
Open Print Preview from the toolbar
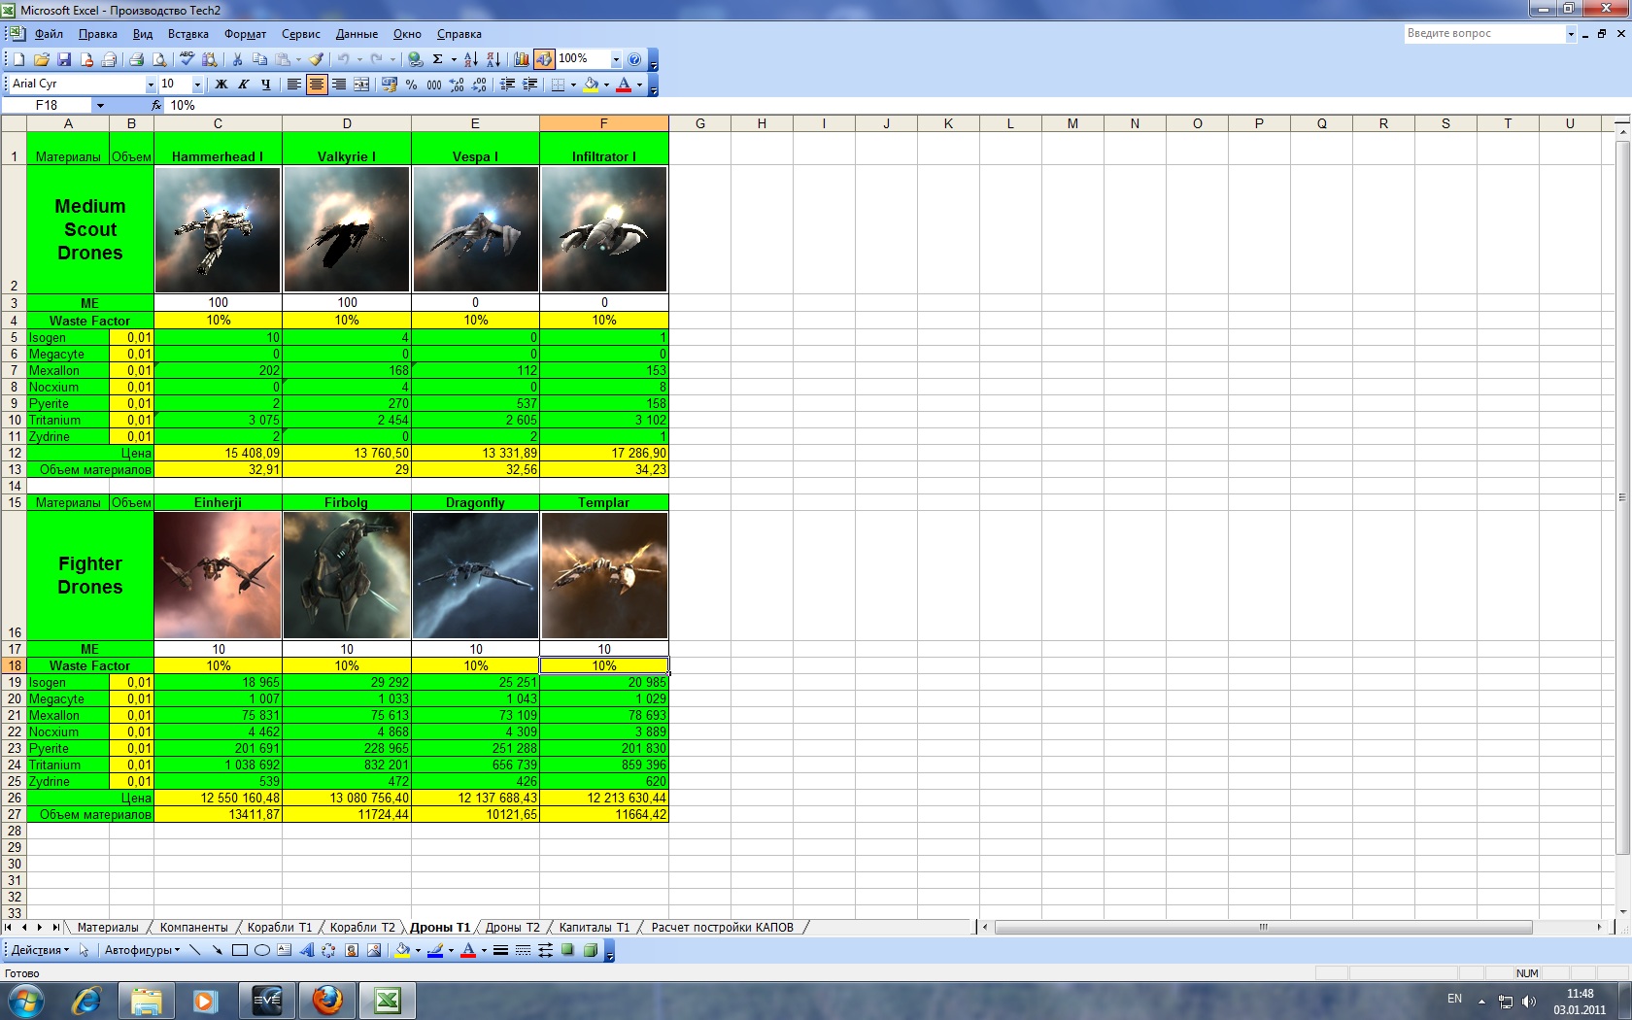click(158, 59)
